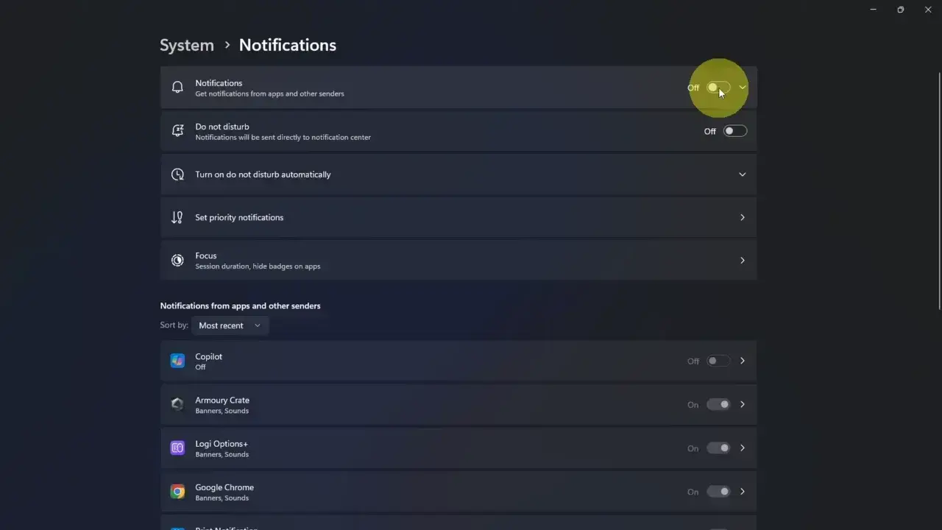
Task: Click the vertical scrollbar thumb
Action: [939, 191]
